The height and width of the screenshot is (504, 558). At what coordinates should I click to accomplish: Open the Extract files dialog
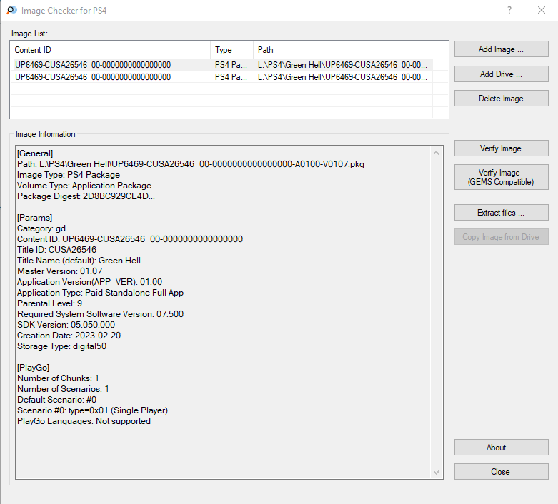[501, 213]
